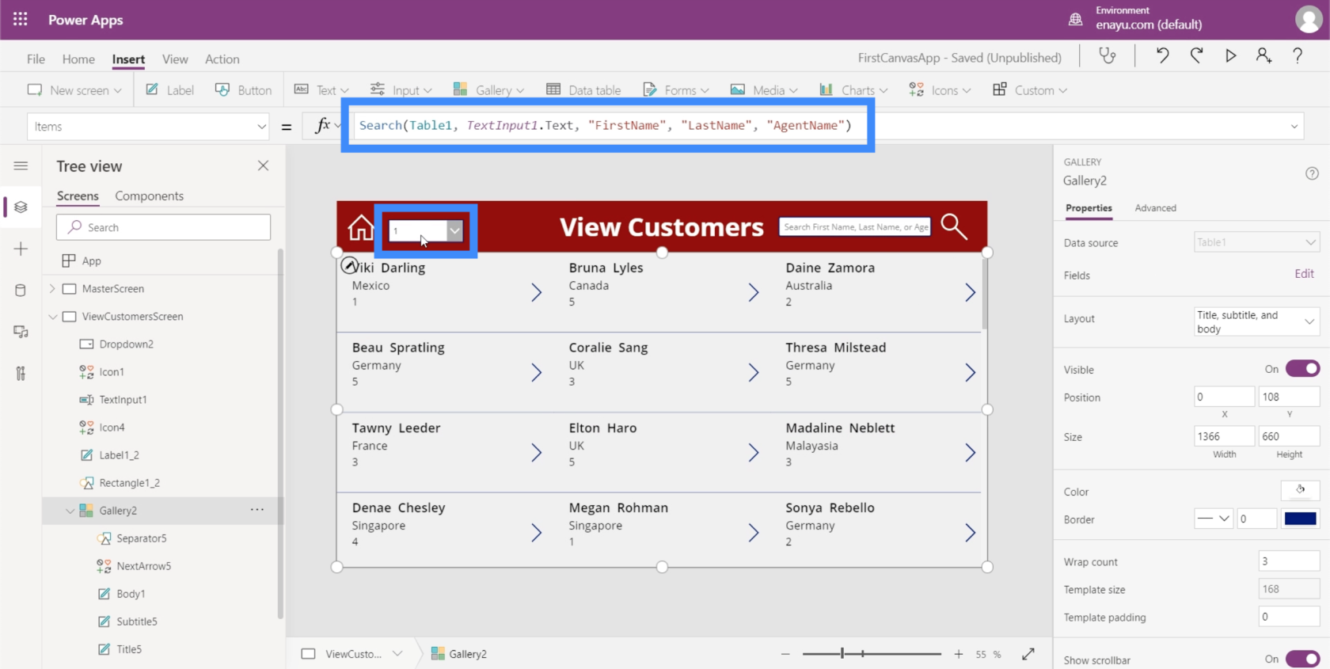Image resolution: width=1330 pixels, height=669 pixels.
Task: Click the arrow next to Thresa Milstead
Action: 970,373
